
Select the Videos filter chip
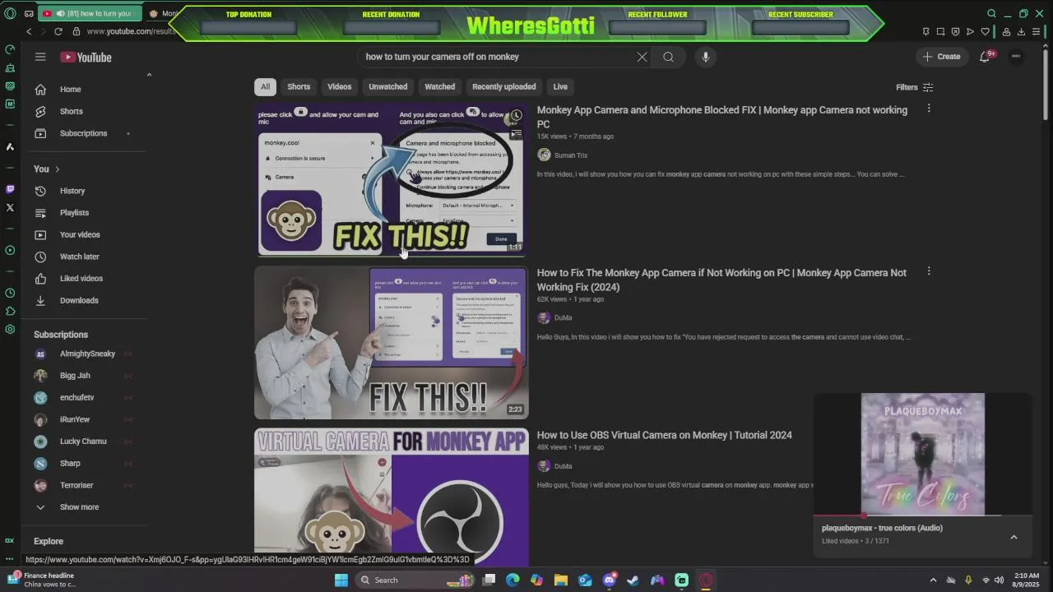pyautogui.click(x=339, y=86)
